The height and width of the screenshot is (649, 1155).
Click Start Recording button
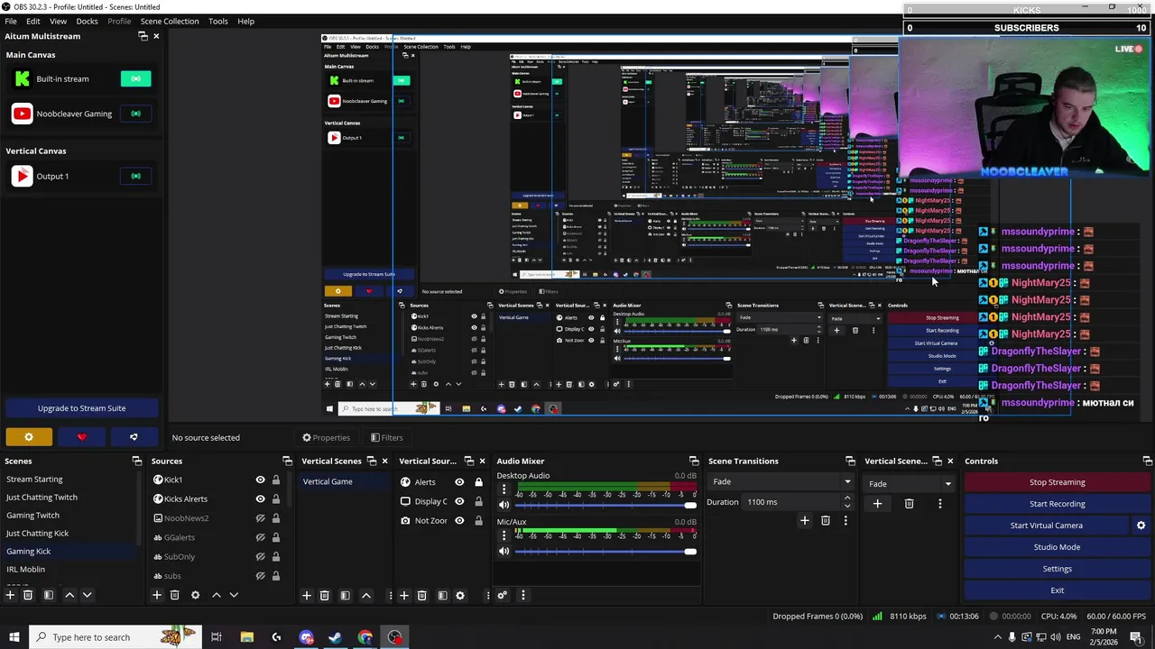coord(1058,504)
